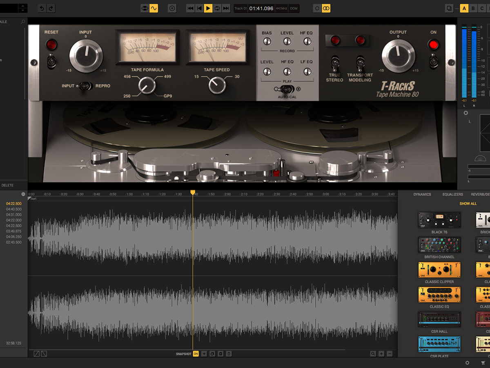Click the zoom magnifier icon near snapshot bar
490x368 pixels.
pyautogui.click(x=373, y=353)
